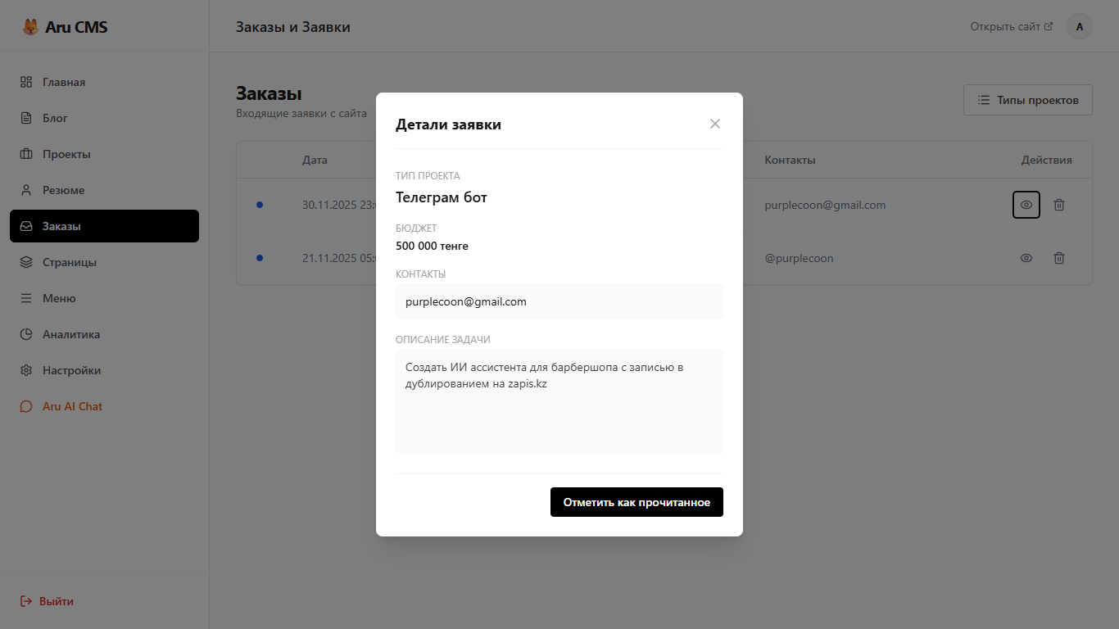This screenshot has width=1119, height=629.
Task: Click the Aru CMS fox logo
Action: tap(30, 27)
